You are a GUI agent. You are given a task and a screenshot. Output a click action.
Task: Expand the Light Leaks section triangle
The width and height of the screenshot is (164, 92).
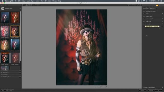coord(143,16)
